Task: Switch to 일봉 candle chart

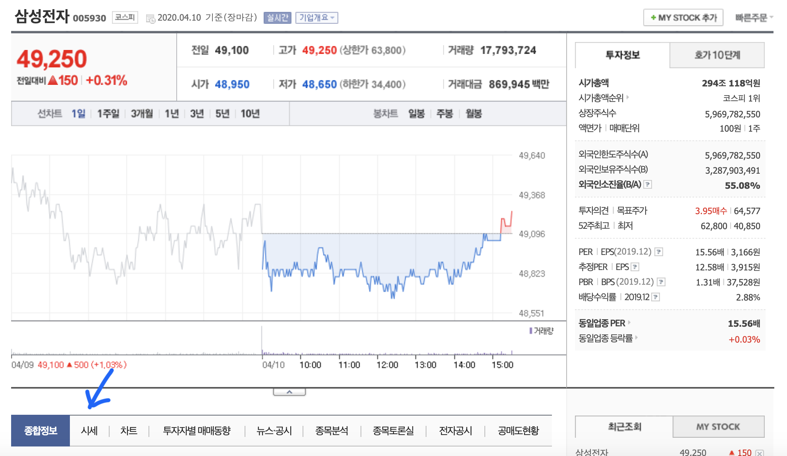Action: click(x=417, y=114)
